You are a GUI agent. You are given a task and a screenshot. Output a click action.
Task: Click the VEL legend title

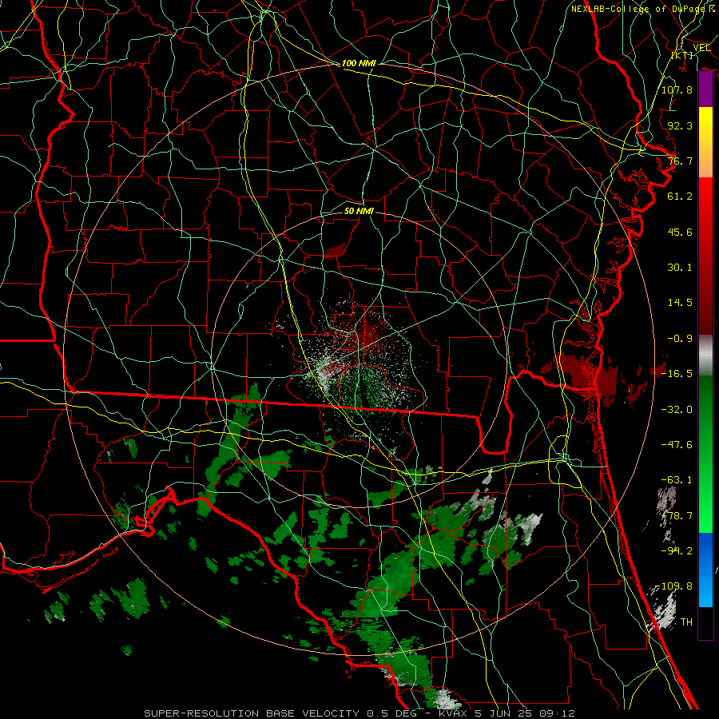pos(701,47)
